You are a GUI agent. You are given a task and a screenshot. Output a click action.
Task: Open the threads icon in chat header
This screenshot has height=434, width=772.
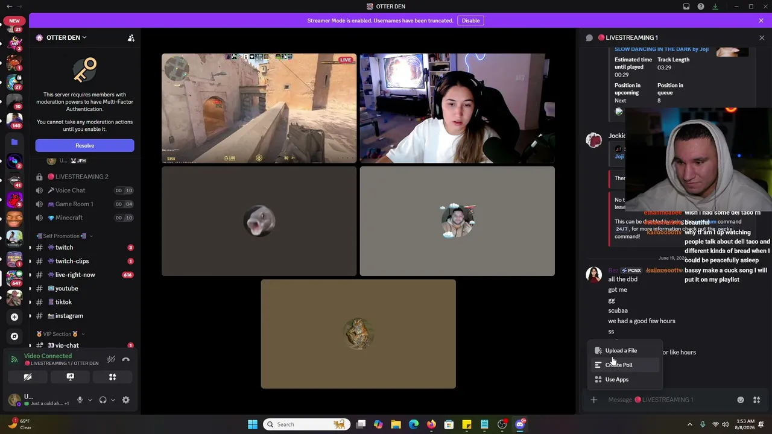pos(589,38)
